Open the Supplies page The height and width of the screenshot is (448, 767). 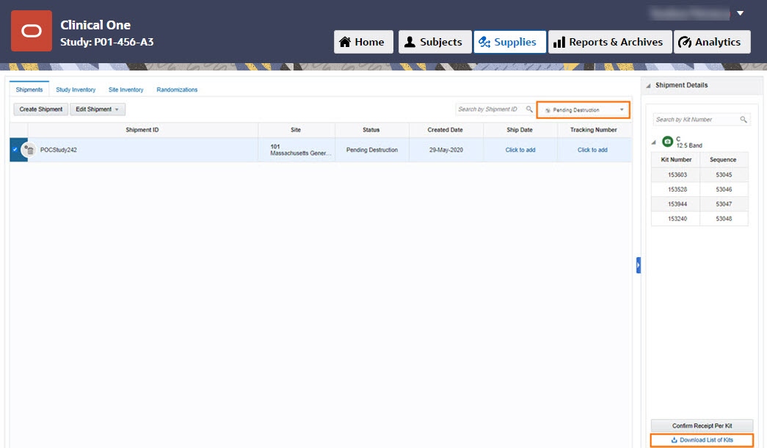click(x=509, y=42)
